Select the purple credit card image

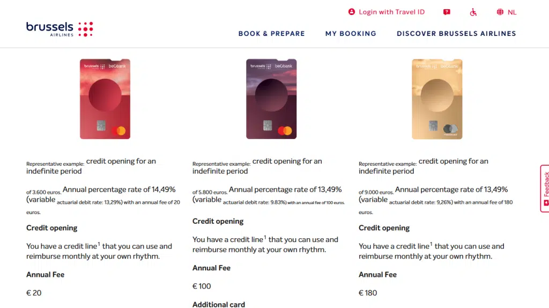[x=271, y=99]
